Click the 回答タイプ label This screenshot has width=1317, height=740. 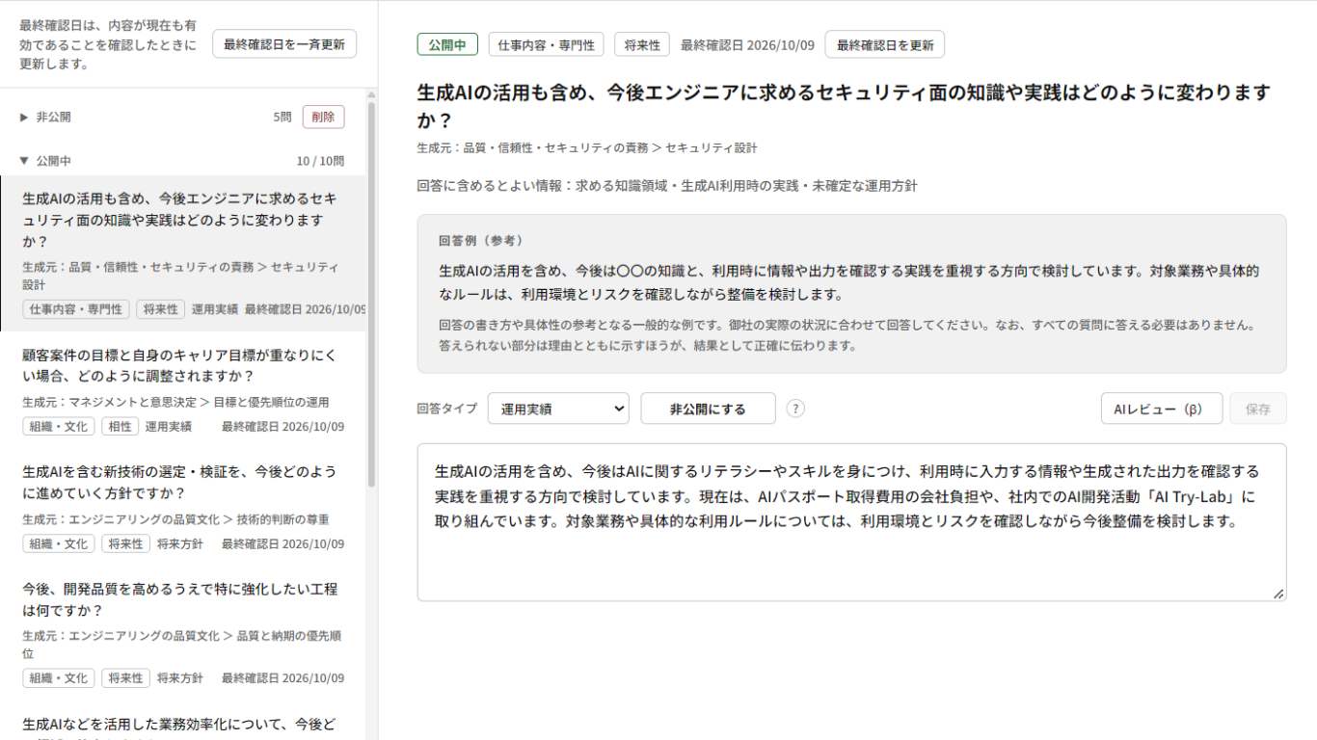[446, 409]
